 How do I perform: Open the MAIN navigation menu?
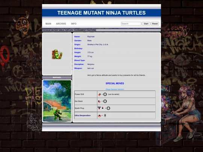tap(48, 24)
